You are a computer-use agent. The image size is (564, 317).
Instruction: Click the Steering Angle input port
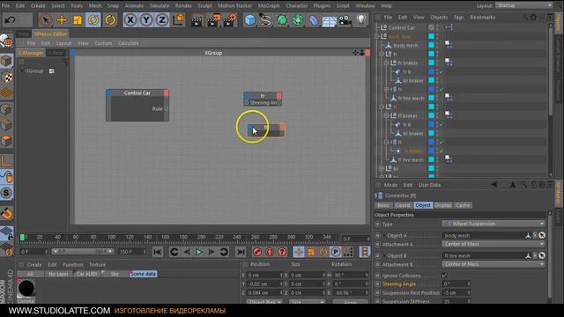tap(247, 103)
